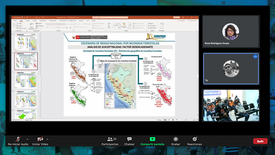Click the Compartir button in PowerPoint ribbon

(x=181, y=21)
